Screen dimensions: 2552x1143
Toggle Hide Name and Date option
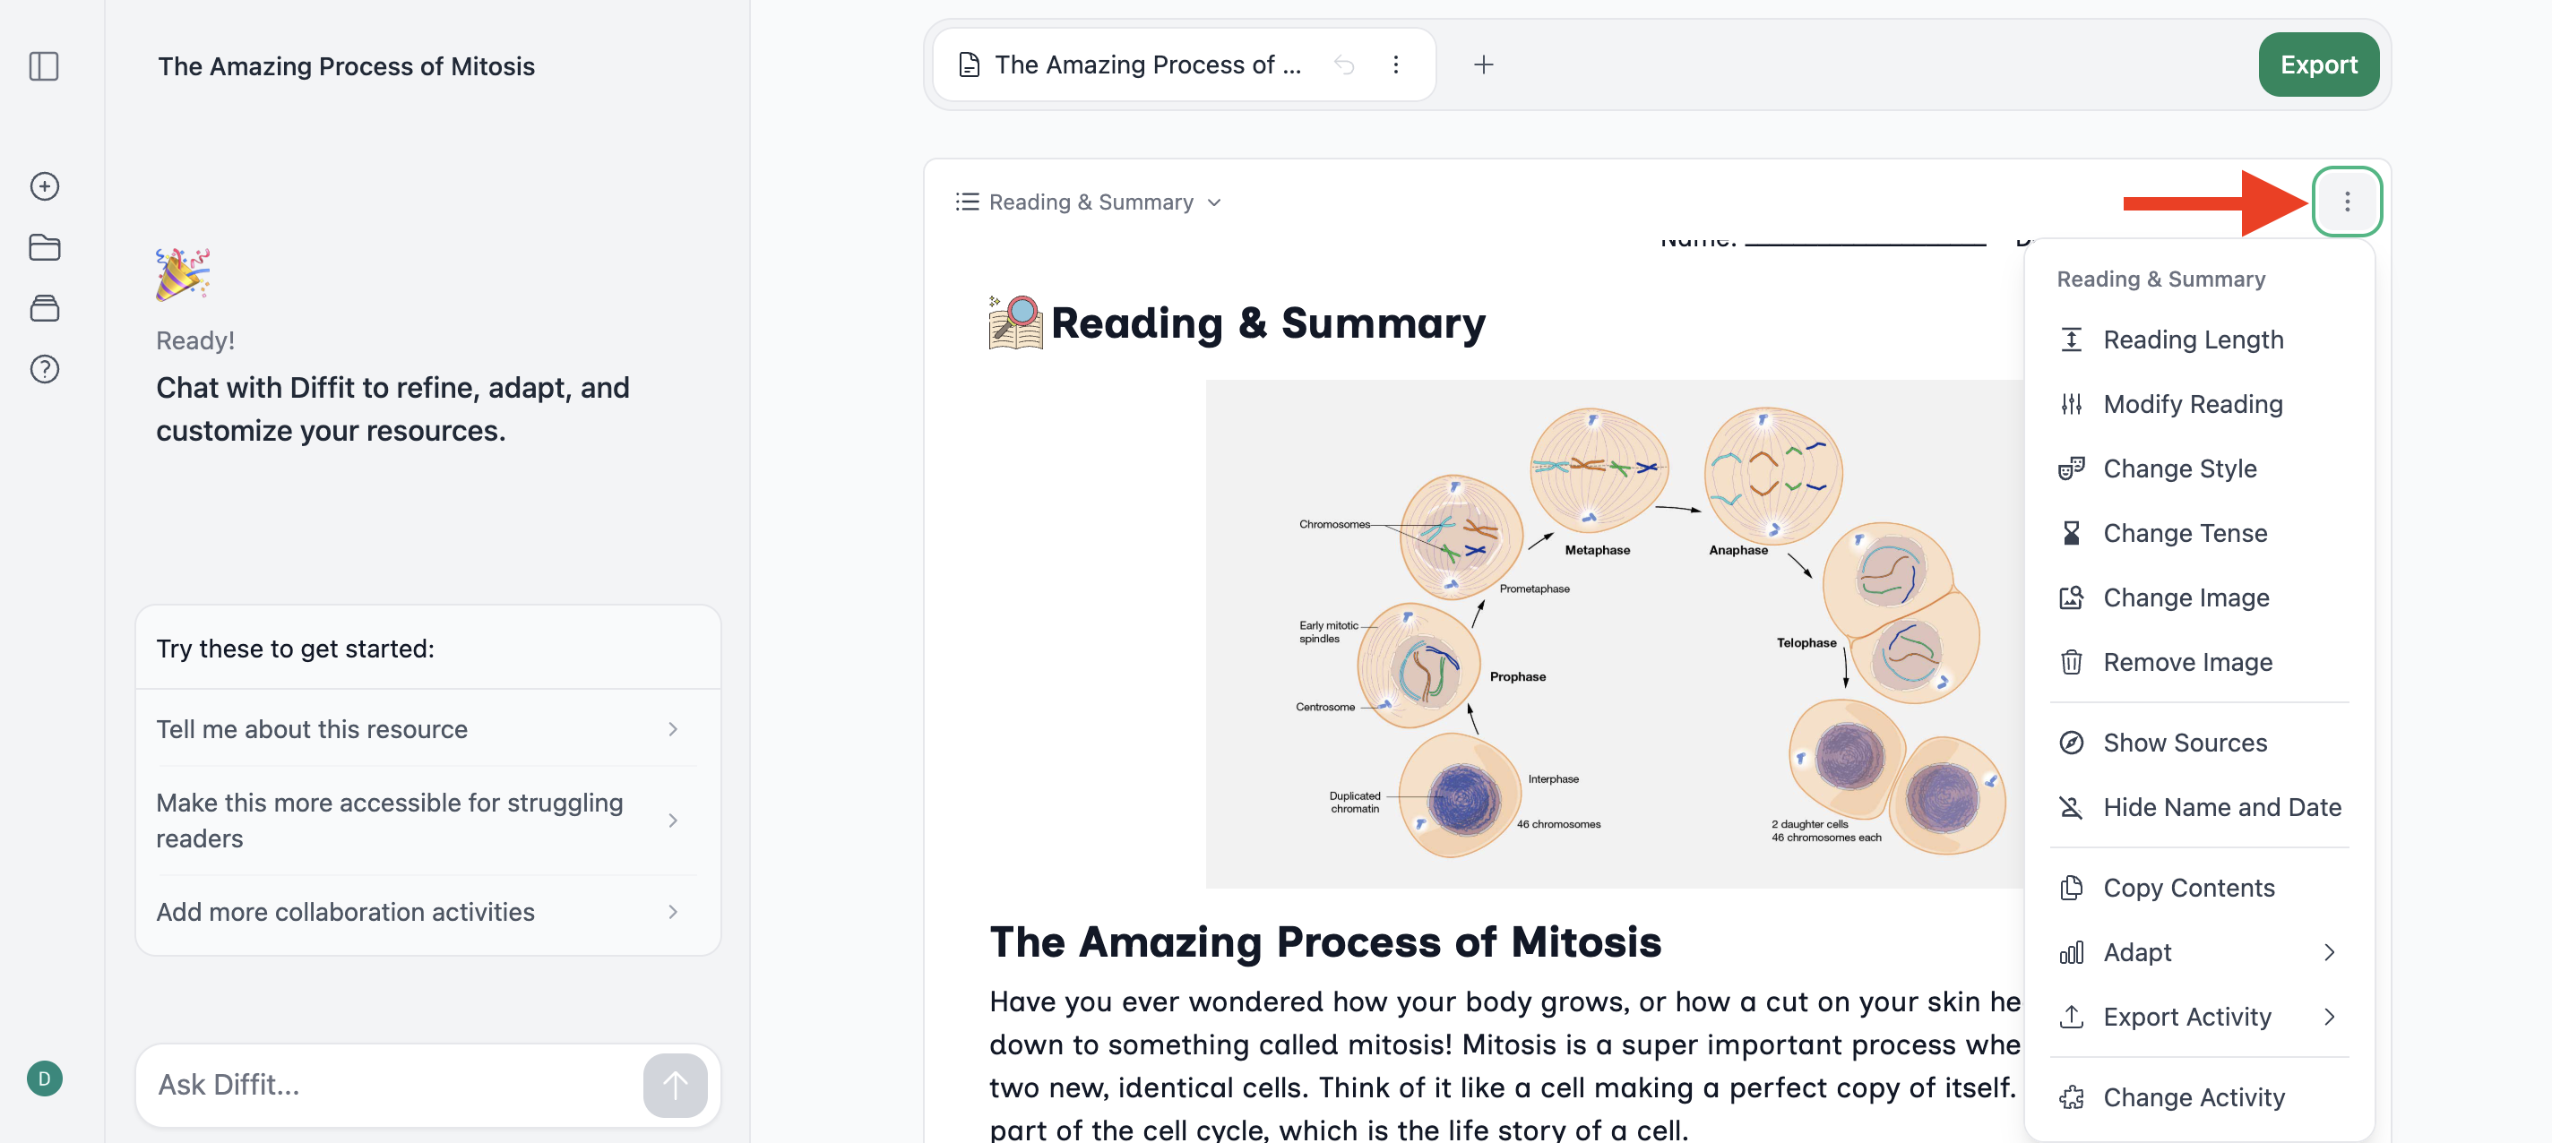click(x=2198, y=807)
